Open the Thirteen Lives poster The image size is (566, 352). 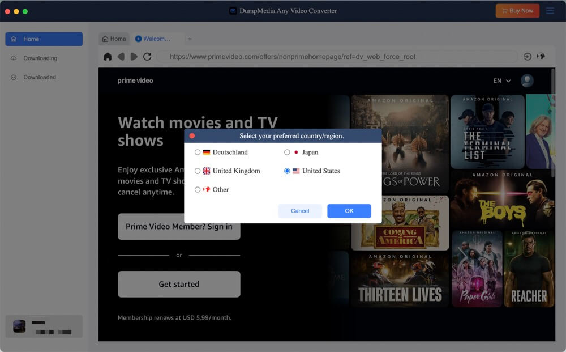coord(400,279)
